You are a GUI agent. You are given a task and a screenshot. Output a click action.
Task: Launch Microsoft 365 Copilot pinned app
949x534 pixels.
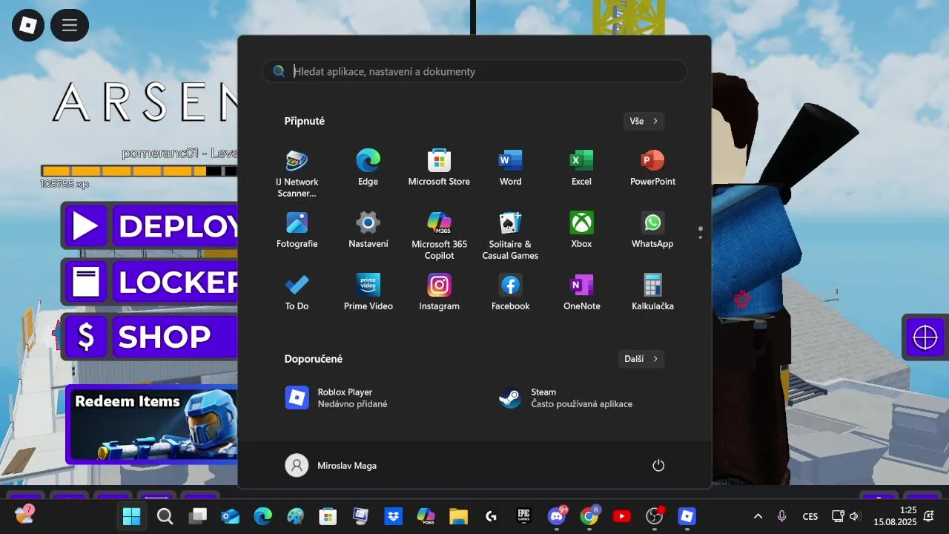(439, 235)
